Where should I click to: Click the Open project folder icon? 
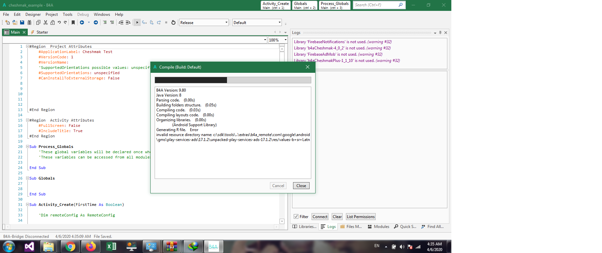tap(15, 22)
